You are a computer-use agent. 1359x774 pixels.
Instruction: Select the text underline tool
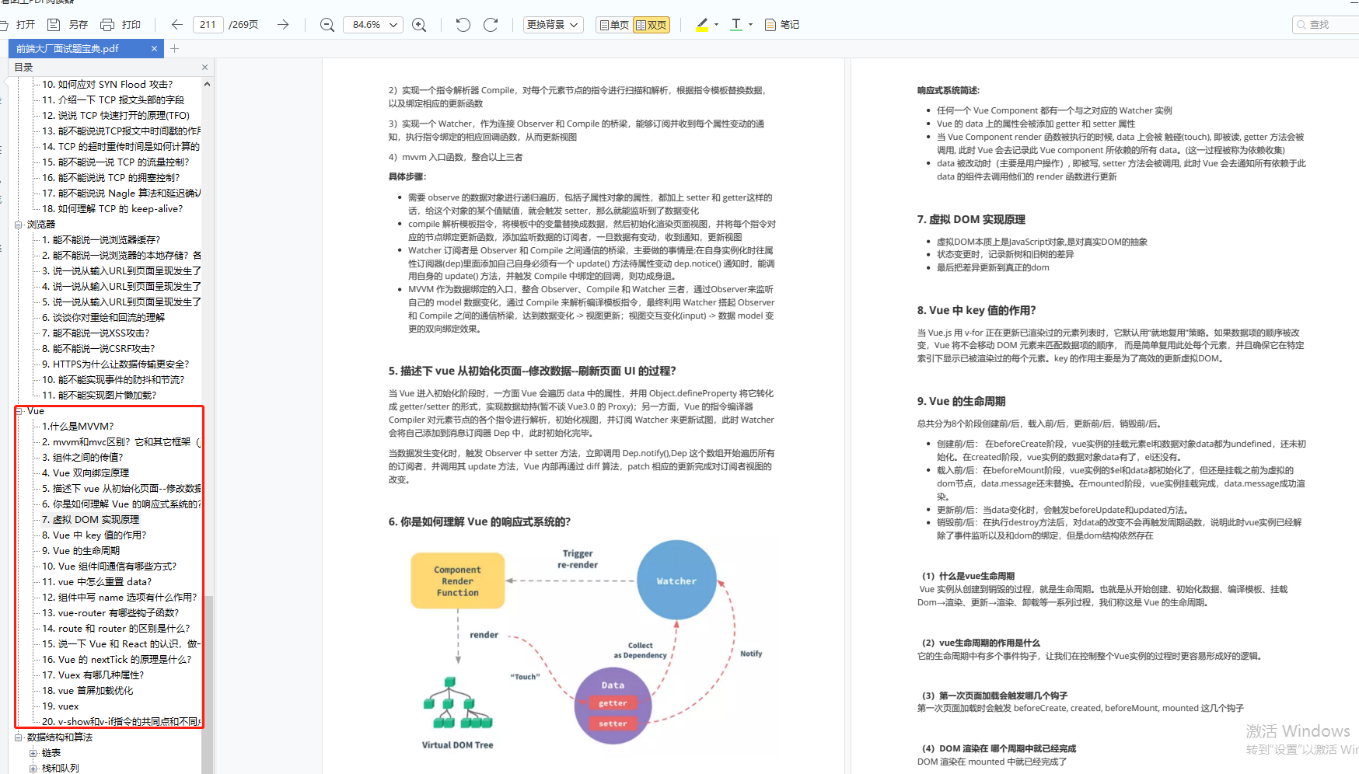736,25
